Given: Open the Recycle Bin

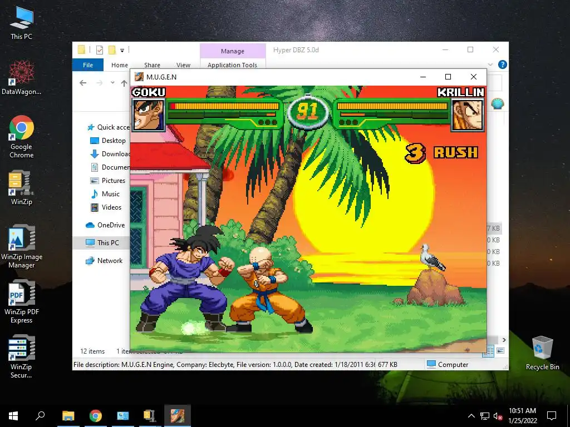Looking at the screenshot, I should pos(542,353).
